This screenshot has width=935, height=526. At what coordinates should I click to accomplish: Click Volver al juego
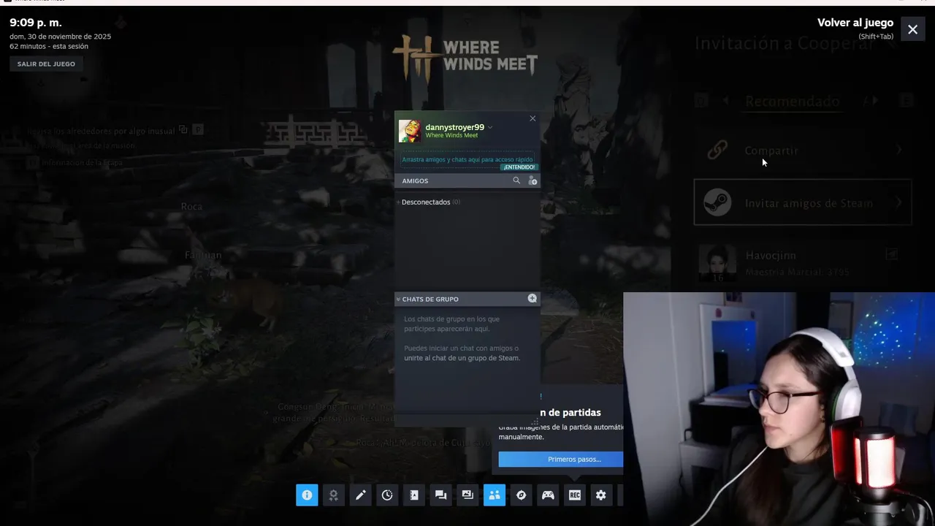click(x=855, y=23)
